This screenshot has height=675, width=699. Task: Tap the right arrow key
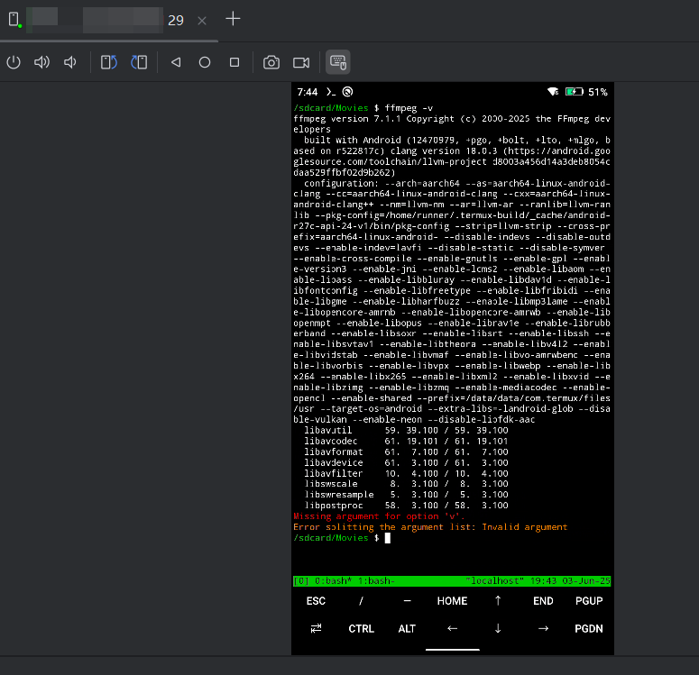pyautogui.click(x=543, y=629)
